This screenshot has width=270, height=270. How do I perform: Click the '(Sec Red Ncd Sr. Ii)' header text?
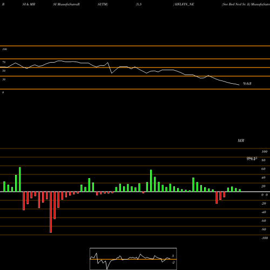tap(236, 4)
